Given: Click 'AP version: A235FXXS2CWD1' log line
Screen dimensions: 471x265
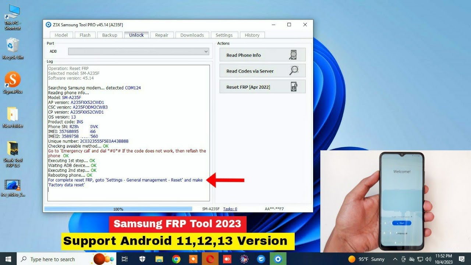Looking at the screenshot, I should (x=76, y=102).
